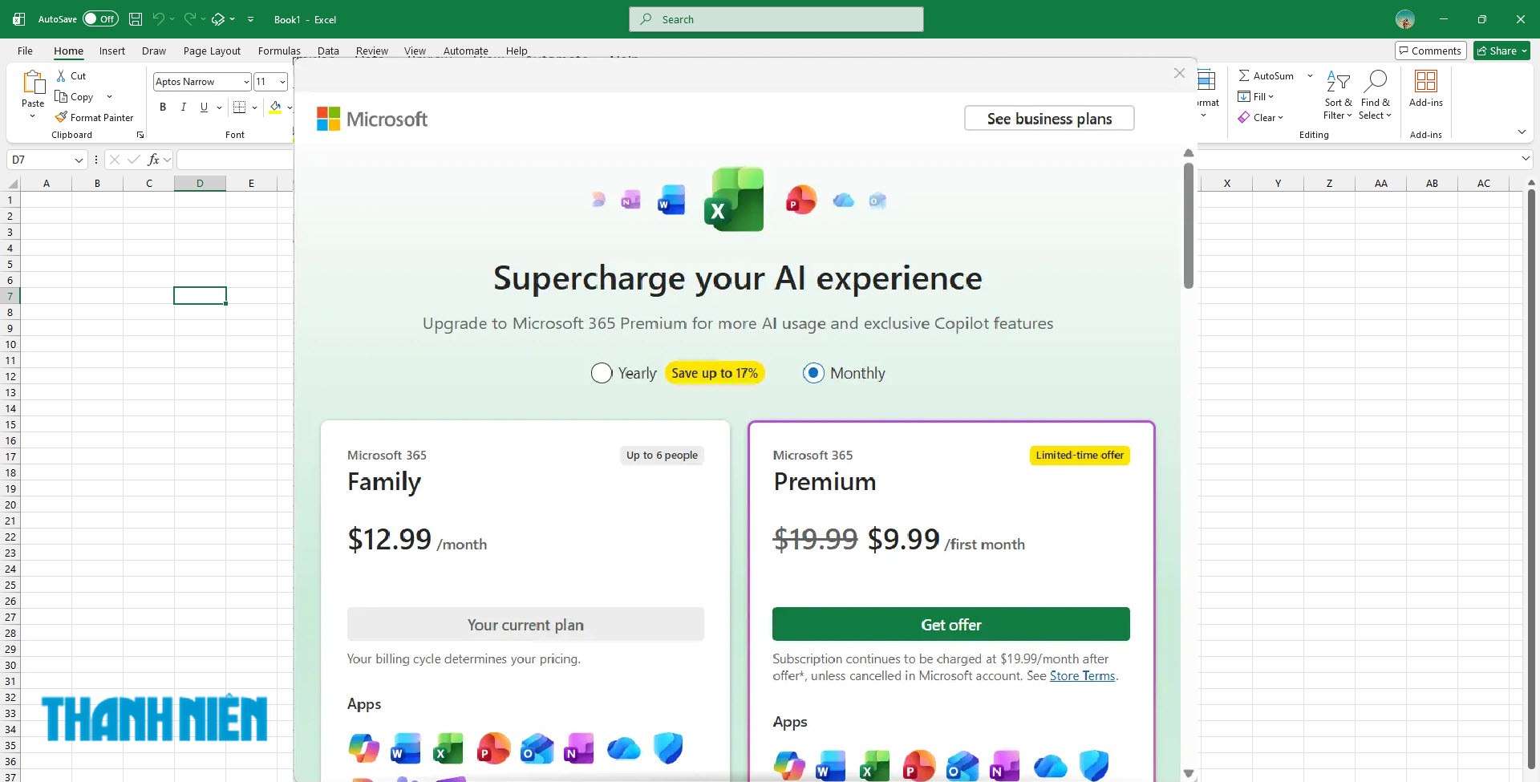The width and height of the screenshot is (1540, 782).
Task: Apply Italic formatting
Action: coord(184,107)
